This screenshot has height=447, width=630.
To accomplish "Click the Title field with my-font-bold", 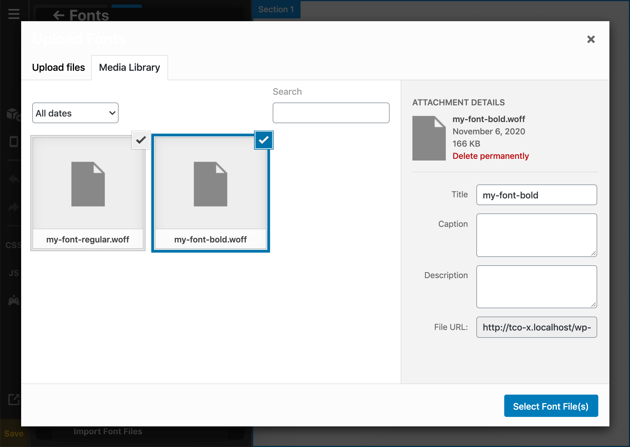I will pyautogui.click(x=536, y=195).
